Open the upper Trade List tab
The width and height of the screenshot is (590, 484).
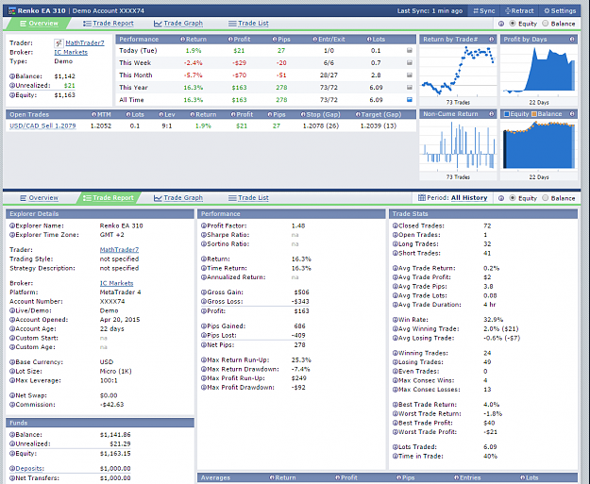[248, 24]
